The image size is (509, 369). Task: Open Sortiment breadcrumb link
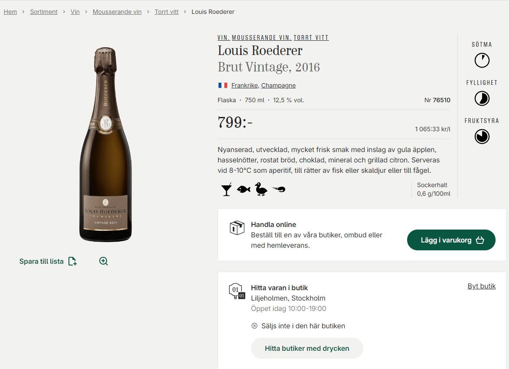click(x=44, y=12)
